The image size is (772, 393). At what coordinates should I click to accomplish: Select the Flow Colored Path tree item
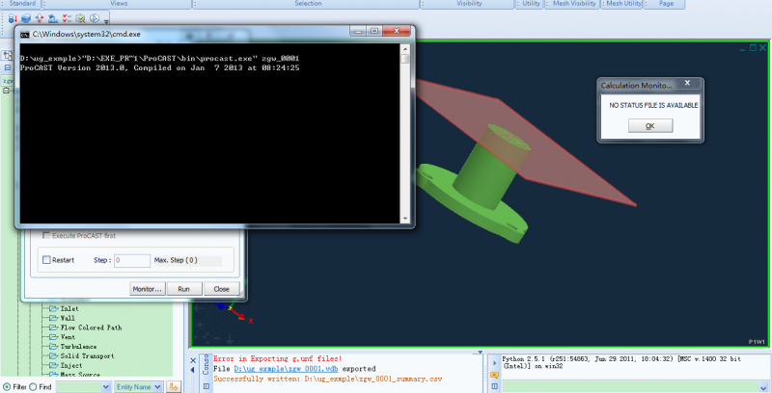tap(91, 327)
